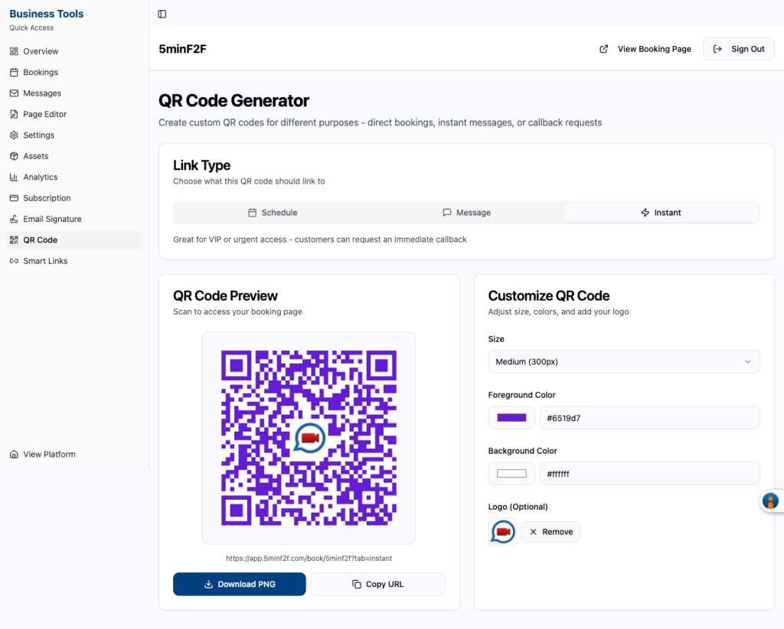Open the purple foreground color swatch
784x629 pixels.
[511, 418]
